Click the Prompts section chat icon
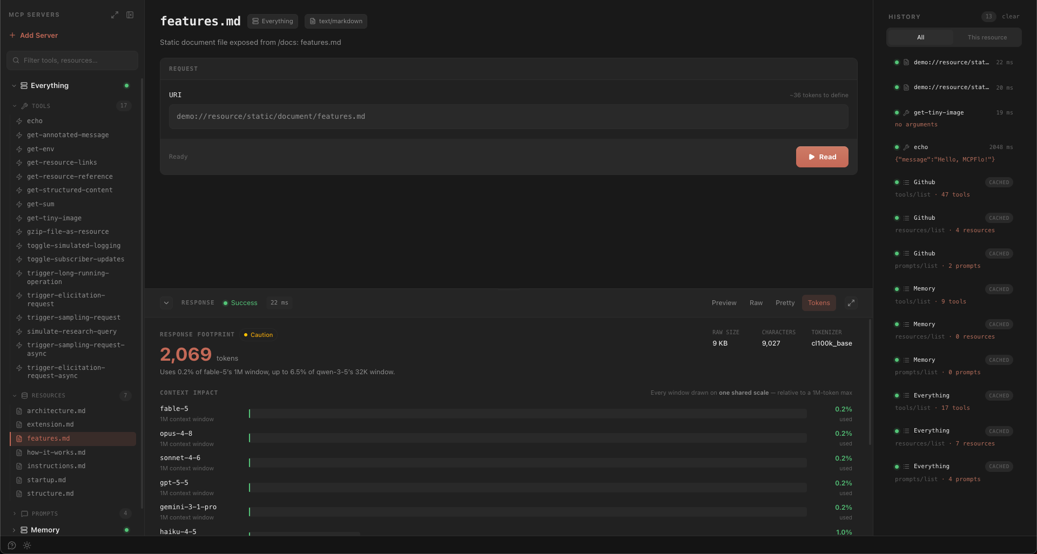Screen dimensions: 1037x554 24,514
